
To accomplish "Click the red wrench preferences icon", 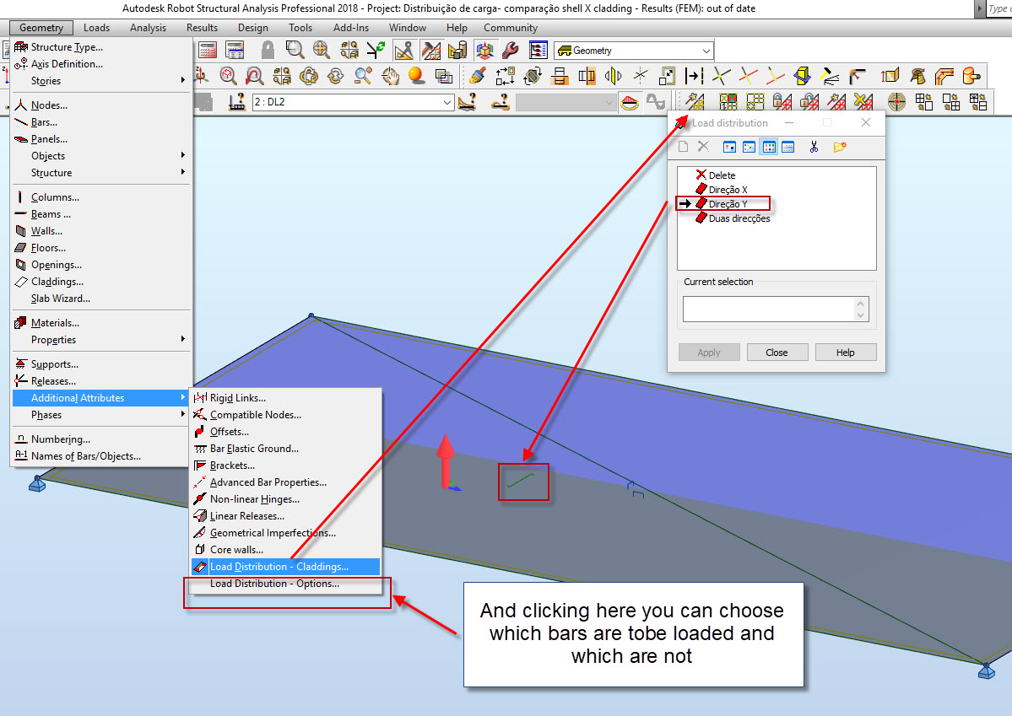I will click(x=510, y=51).
